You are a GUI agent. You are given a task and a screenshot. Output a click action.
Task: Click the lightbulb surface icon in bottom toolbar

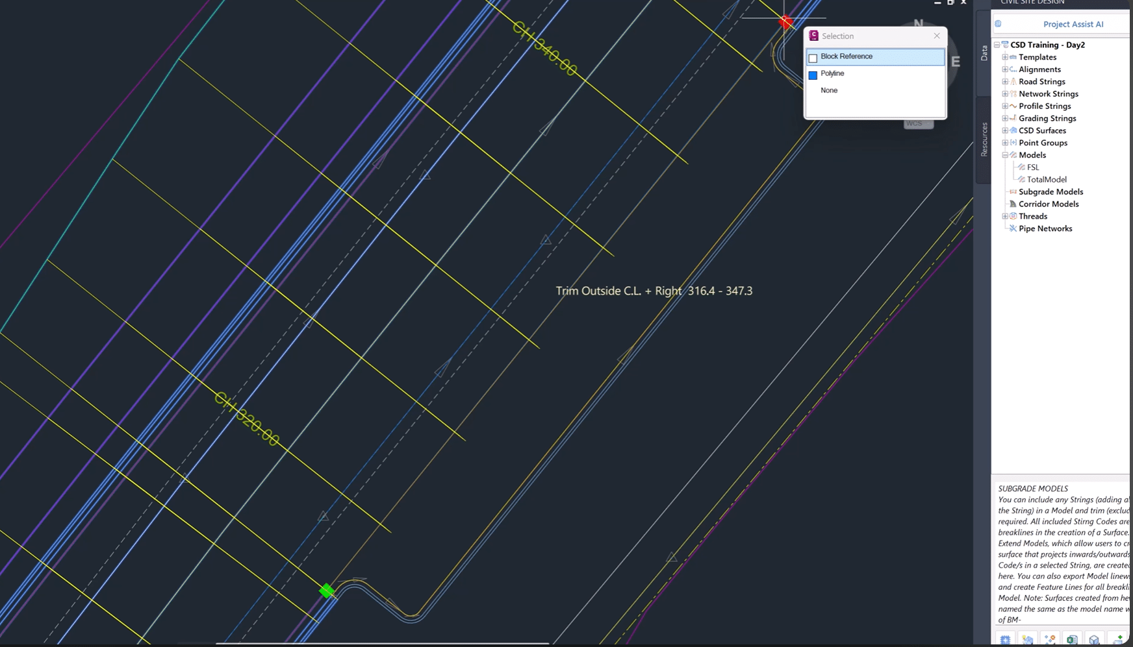click(x=1027, y=640)
